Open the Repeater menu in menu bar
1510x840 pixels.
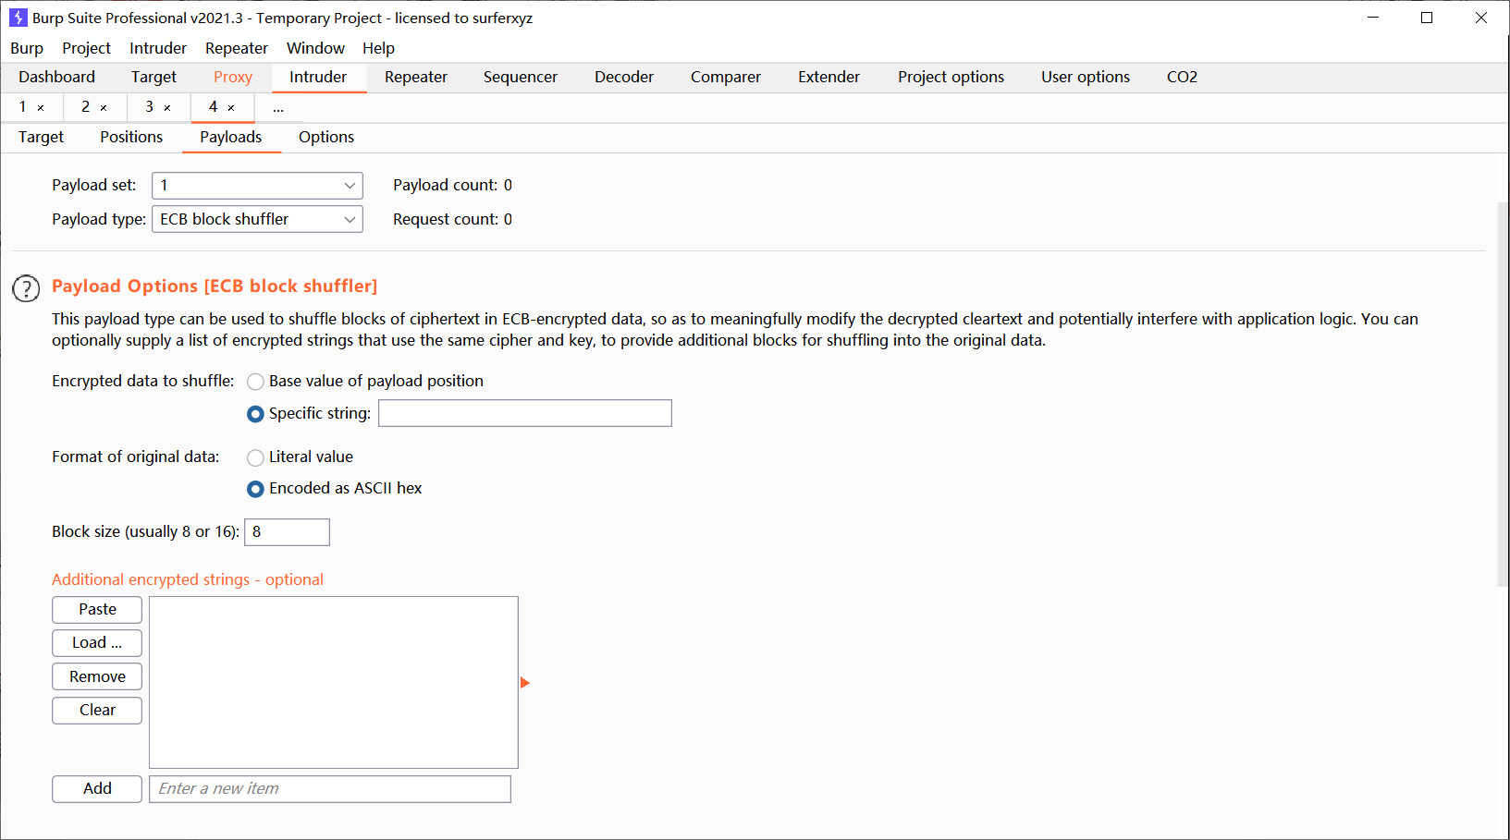237,48
